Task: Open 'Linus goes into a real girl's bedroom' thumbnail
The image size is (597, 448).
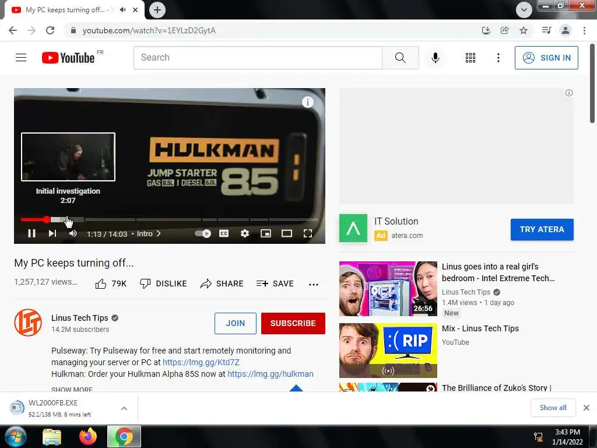Action: (388, 289)
